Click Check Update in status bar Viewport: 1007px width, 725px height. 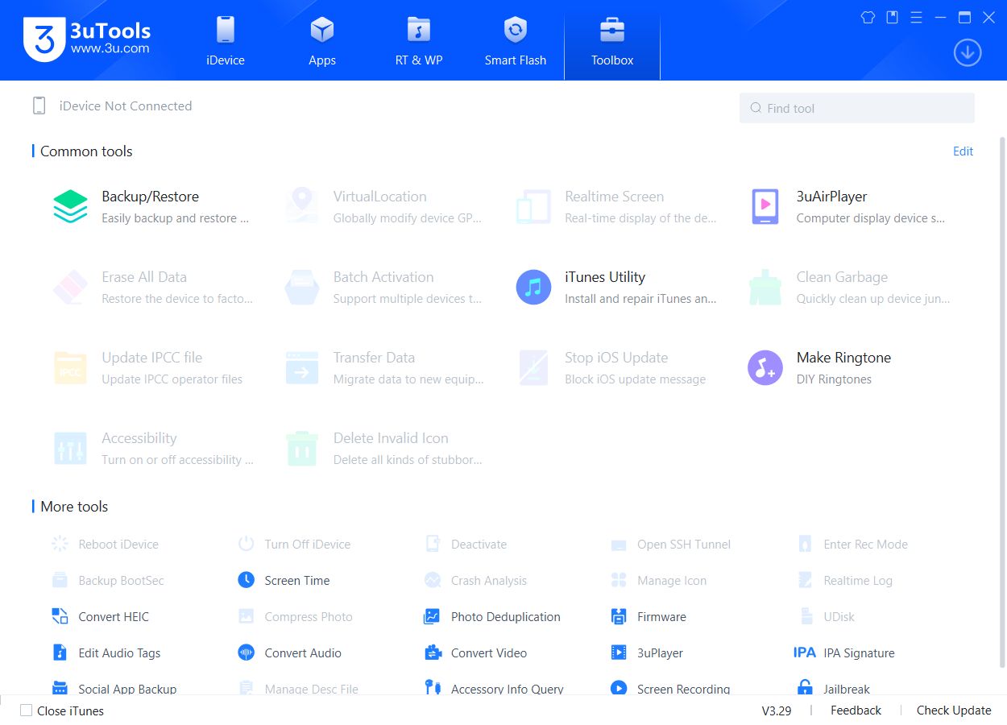tap(954, 710)
